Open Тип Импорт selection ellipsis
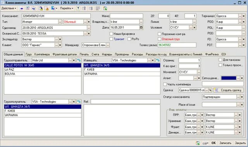 (x=60, y=22)
